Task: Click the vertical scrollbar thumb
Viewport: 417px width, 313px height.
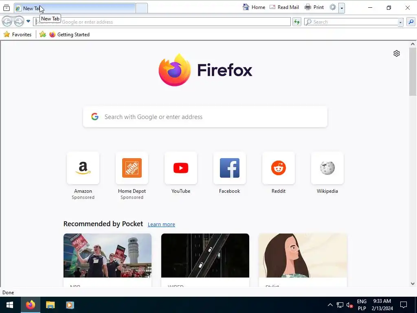Action: click(413, 72)
